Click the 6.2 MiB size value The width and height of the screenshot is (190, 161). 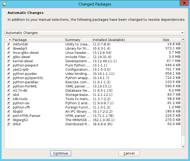(x=174, y=90)
